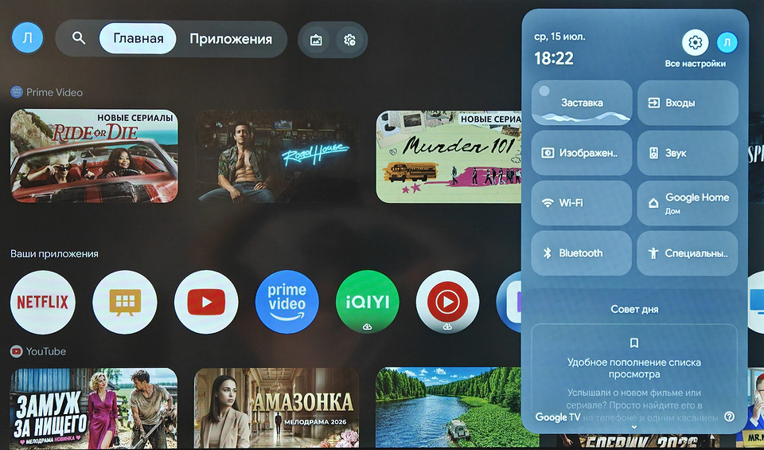
Task: Open the ambient picture icon in top bar
Action: coord(316,40)
